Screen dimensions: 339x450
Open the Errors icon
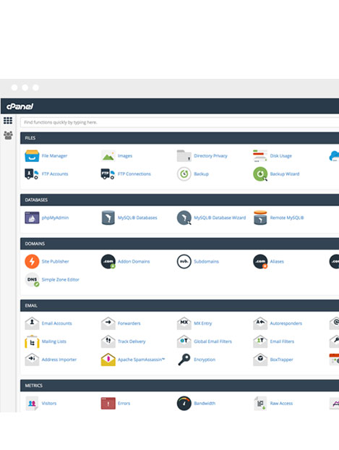click(x=108, y=404)
